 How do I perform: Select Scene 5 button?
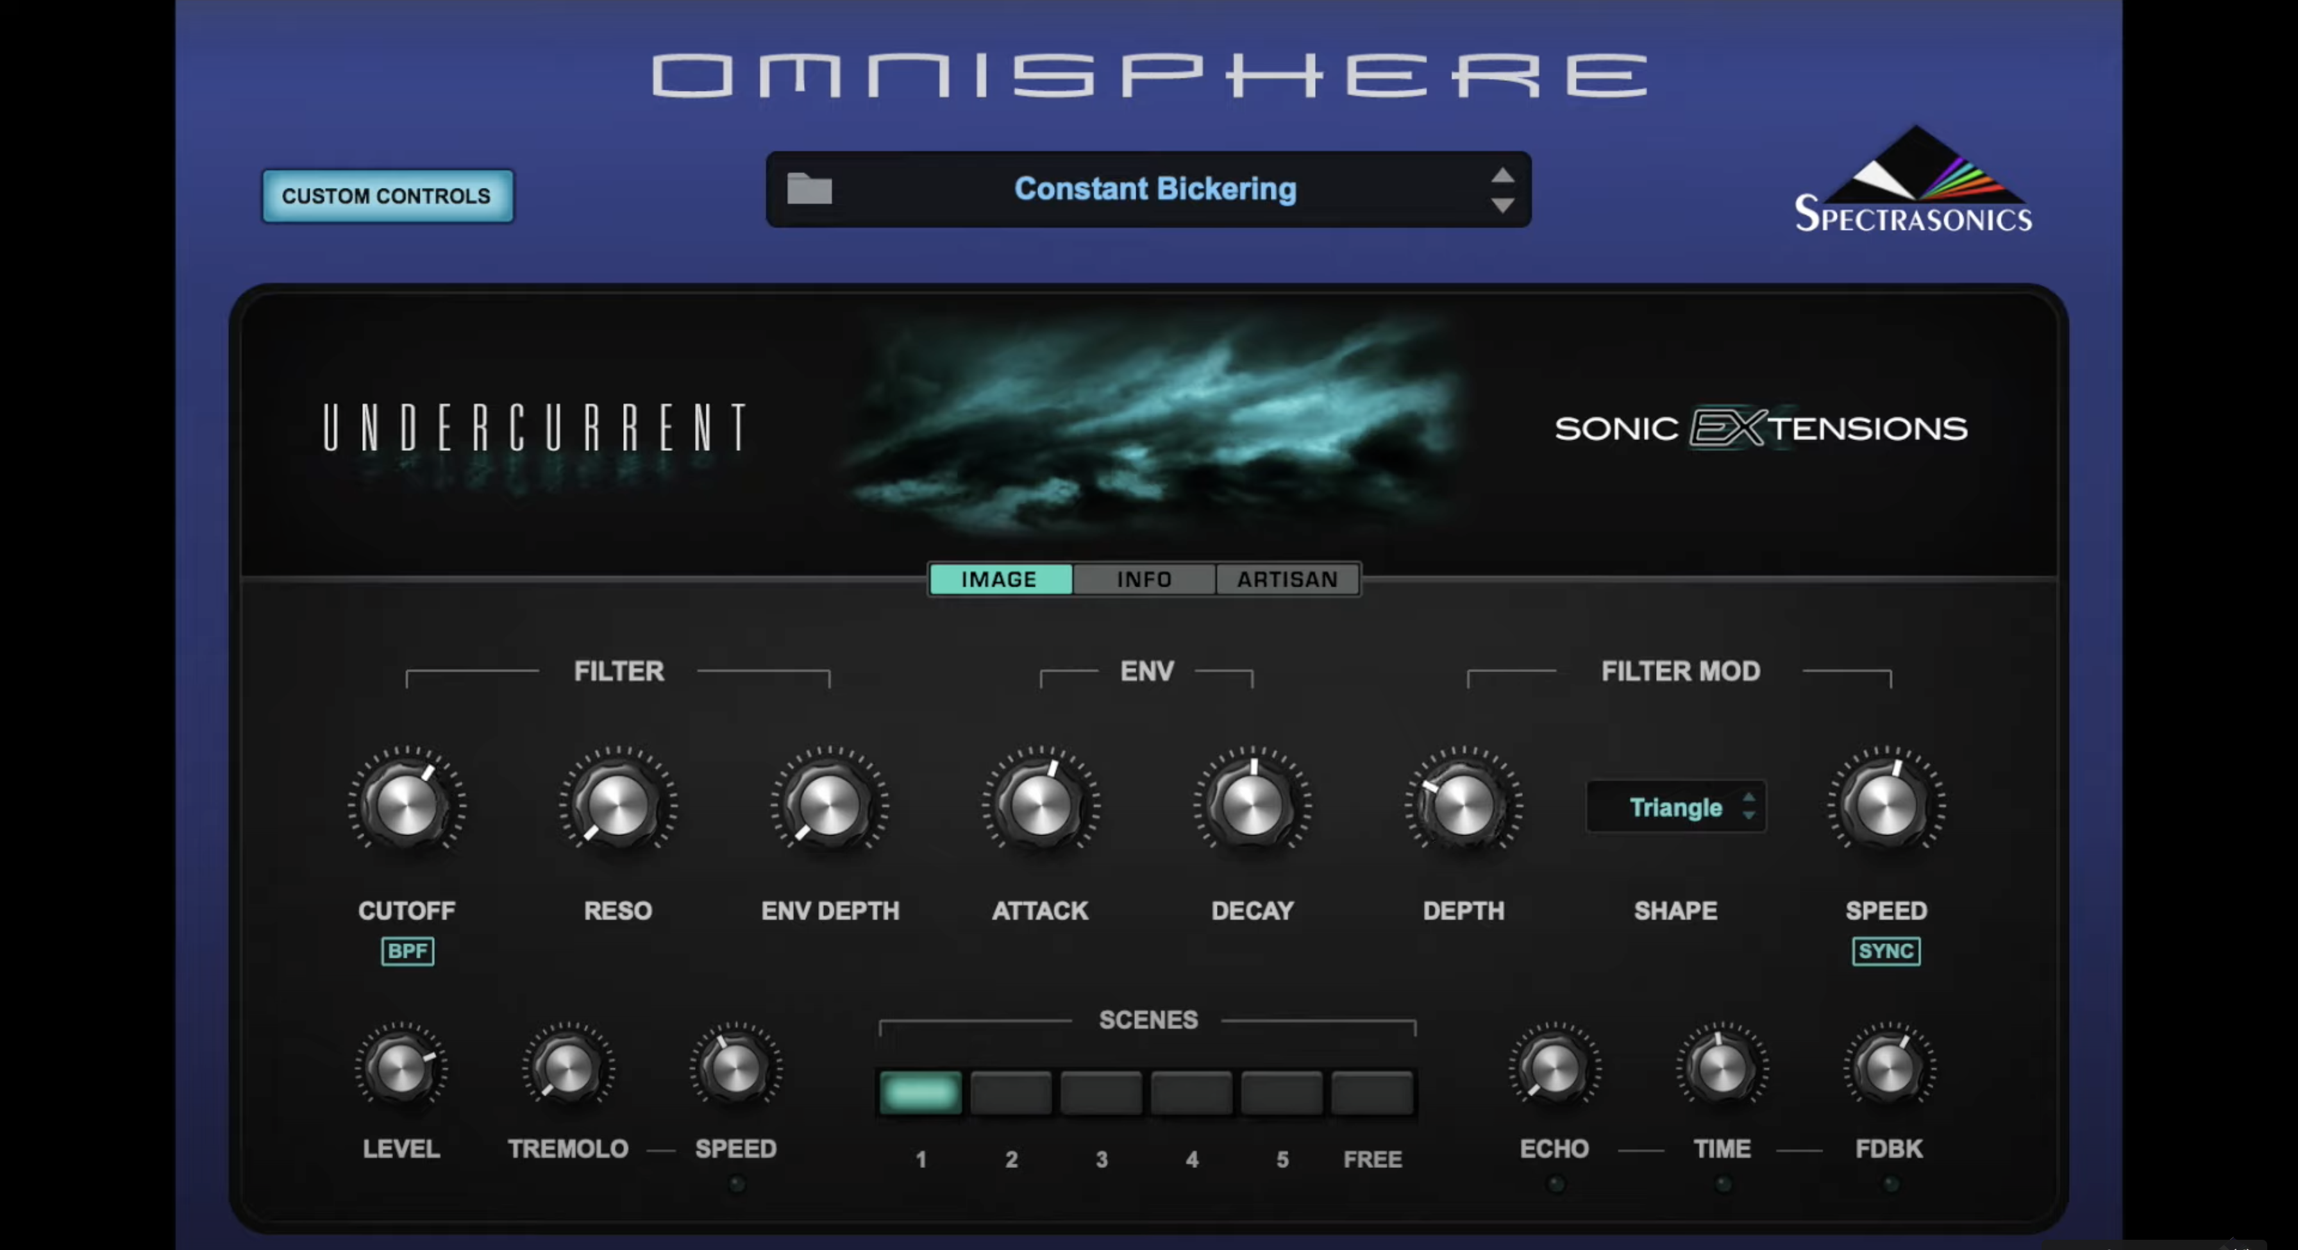1282,1093
